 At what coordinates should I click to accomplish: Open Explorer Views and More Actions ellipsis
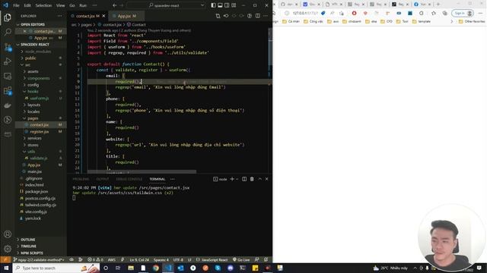(59, 16)
